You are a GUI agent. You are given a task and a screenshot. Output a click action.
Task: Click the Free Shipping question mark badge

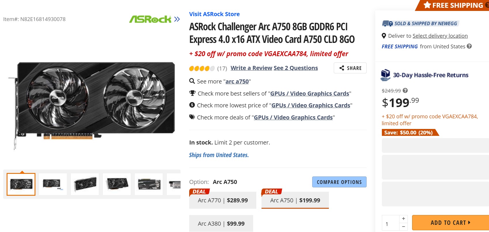pyautogui.click(x=487, y=5)
